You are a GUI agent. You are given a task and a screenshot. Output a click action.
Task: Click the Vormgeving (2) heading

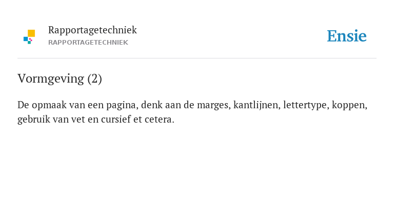60,78
